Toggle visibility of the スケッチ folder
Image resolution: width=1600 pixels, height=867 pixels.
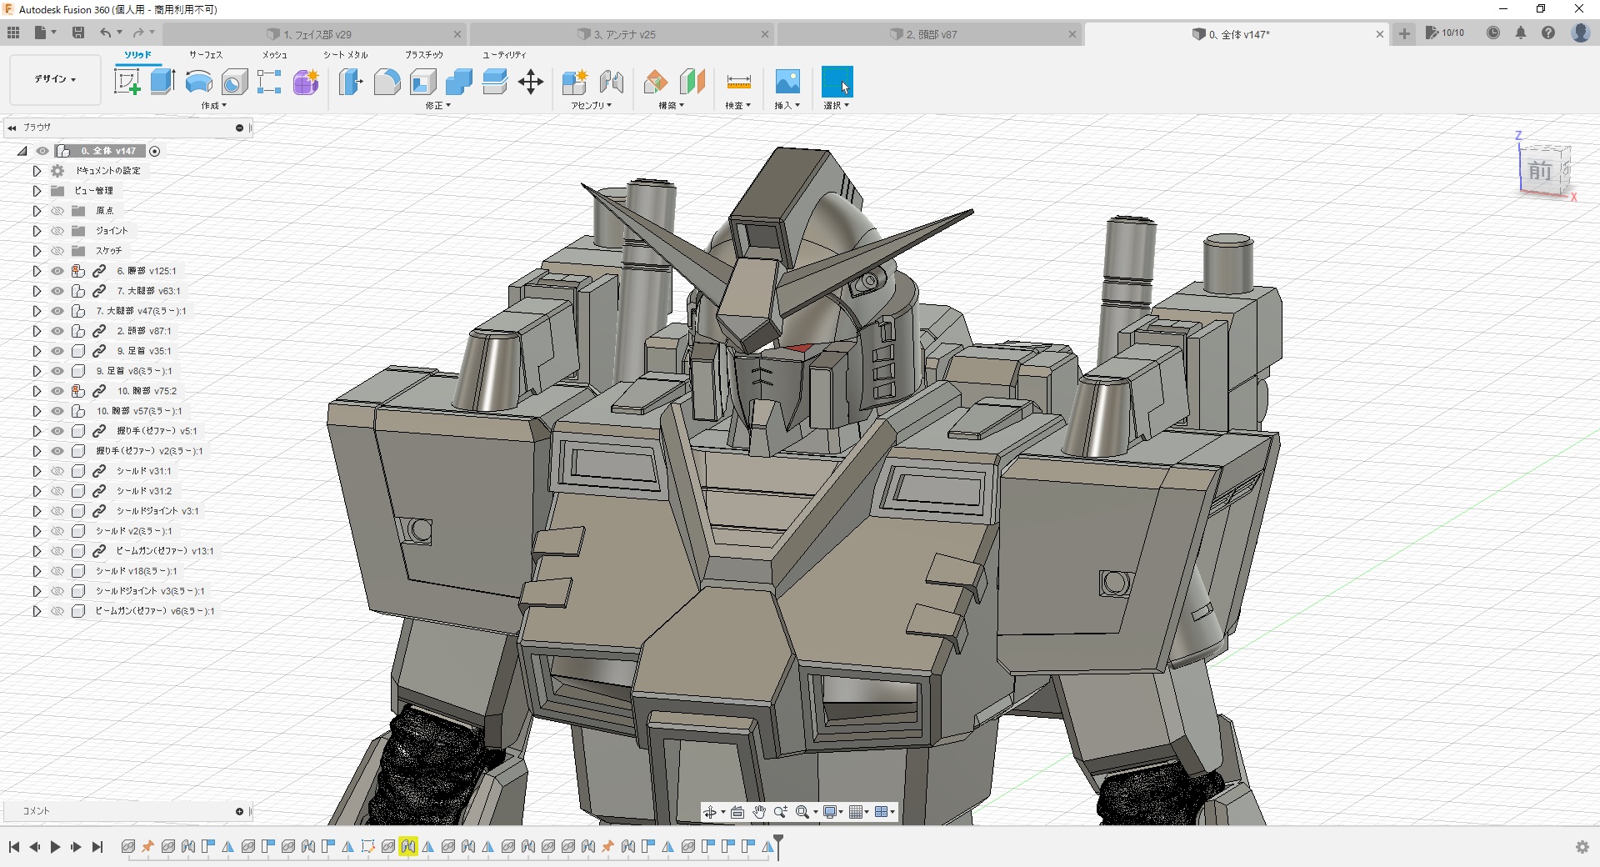tap(57, 251)
